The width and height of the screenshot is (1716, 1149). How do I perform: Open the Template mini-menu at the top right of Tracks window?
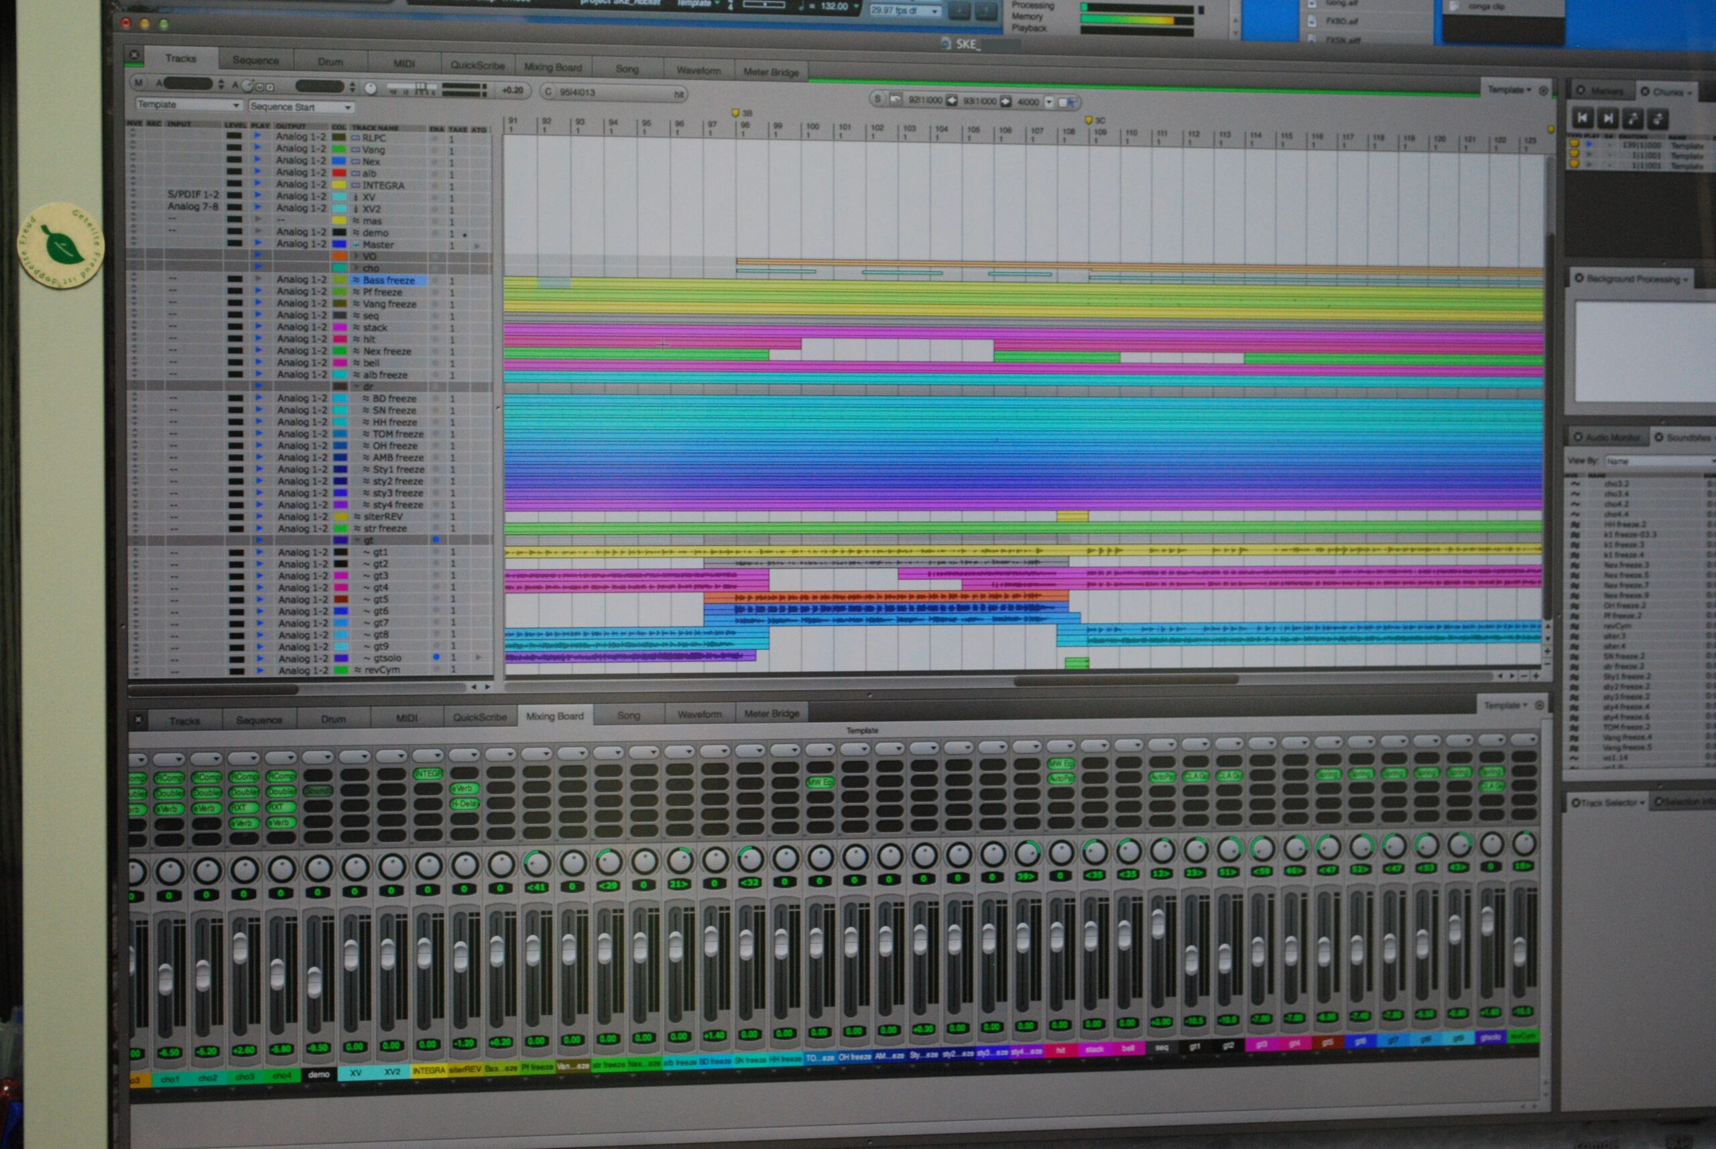1510,89
